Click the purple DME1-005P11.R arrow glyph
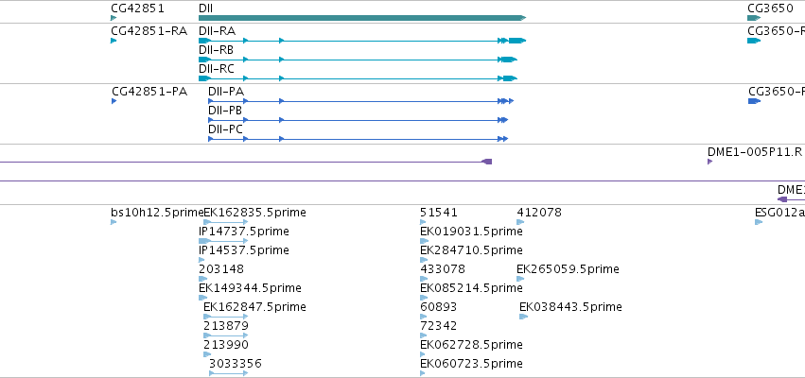This screenshot has width=805, height=378. tap(710, 162)
